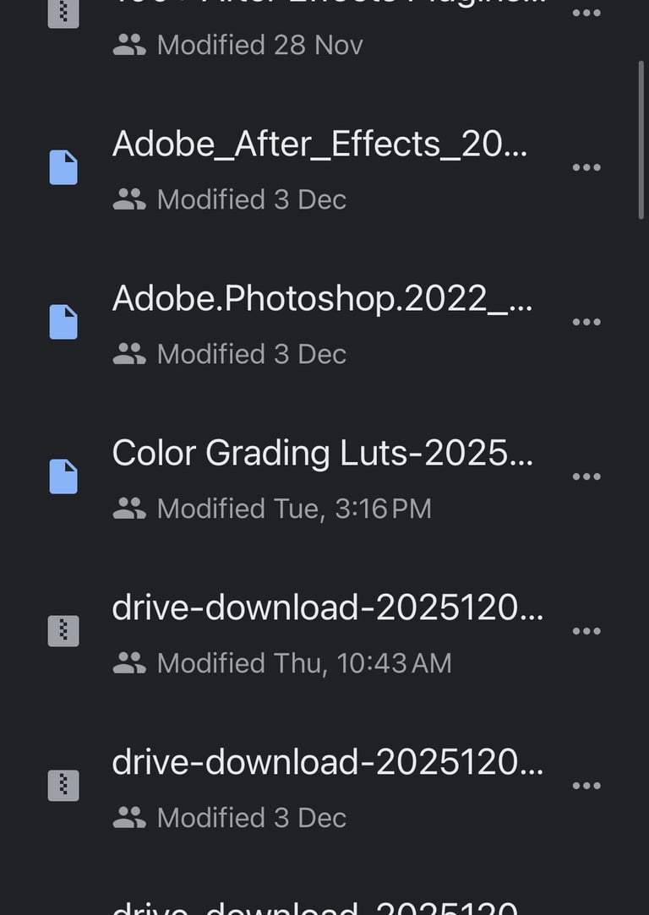Image resolution: width=649 pixels, height=915 pixels.
Task: Click the vertical scrollbar thumb
Action: click(x=642, y=139)
